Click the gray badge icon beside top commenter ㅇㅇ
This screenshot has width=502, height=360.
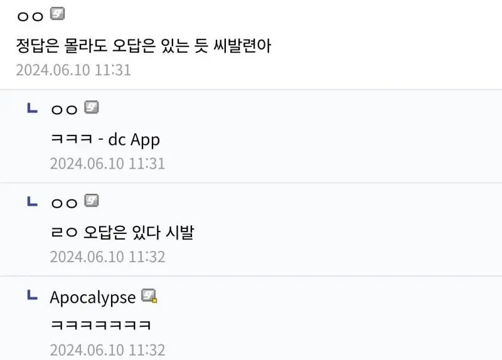click(x=58, y=14)
